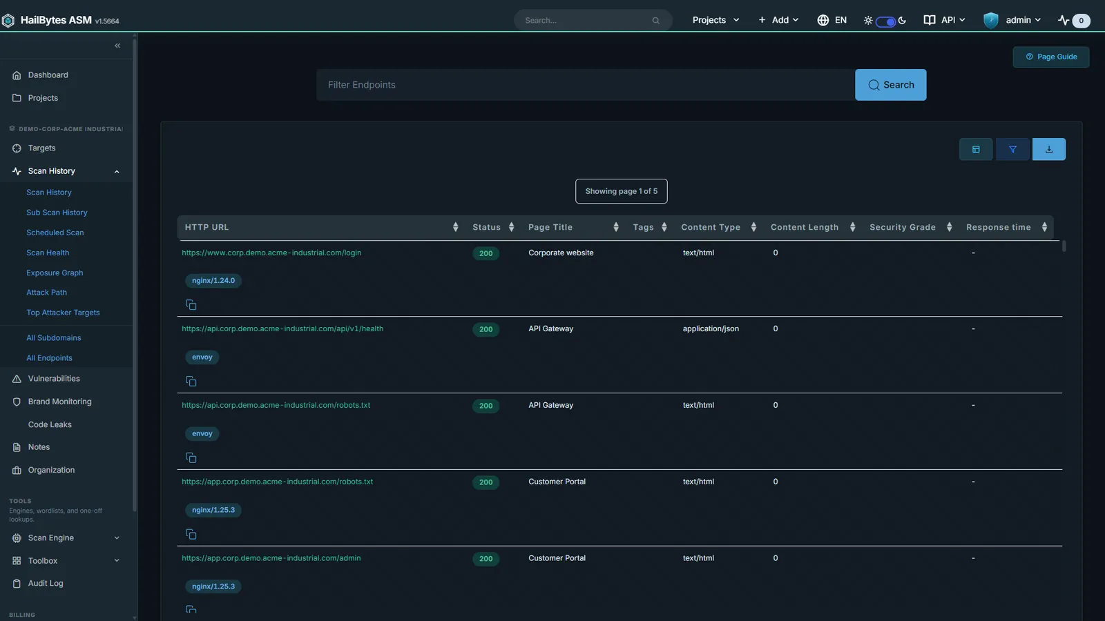
Task: Copy the corp.demo login endpoint URL
Action: coord(191,305)
